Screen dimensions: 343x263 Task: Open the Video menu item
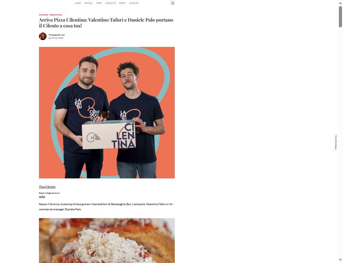(x=98, y=3)
